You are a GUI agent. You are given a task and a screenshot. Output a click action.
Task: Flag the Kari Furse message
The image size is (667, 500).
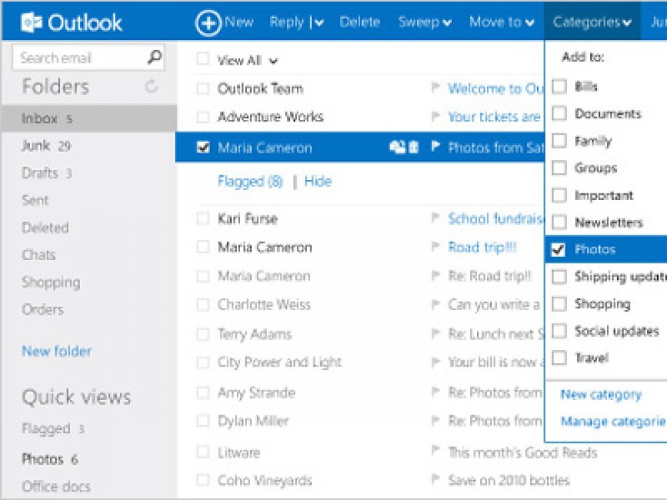pyautogui.click(x=435, y=218)
